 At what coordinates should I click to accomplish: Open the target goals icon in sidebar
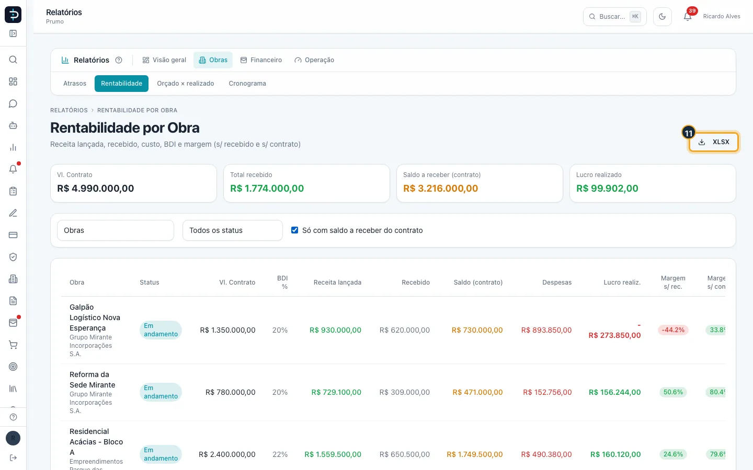tap(13, 367)
